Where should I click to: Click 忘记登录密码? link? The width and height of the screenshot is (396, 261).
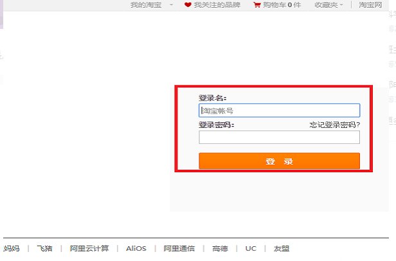[x=335, y=125]
